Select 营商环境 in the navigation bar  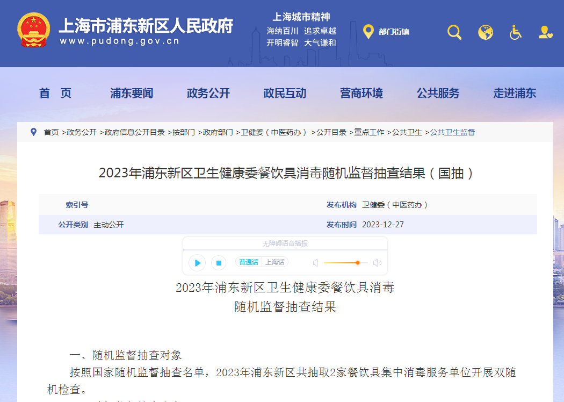click(x=361, y=94)
